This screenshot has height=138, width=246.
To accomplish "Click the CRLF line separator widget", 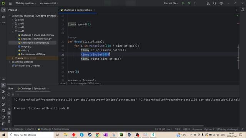I will click(x=178, y=129).
